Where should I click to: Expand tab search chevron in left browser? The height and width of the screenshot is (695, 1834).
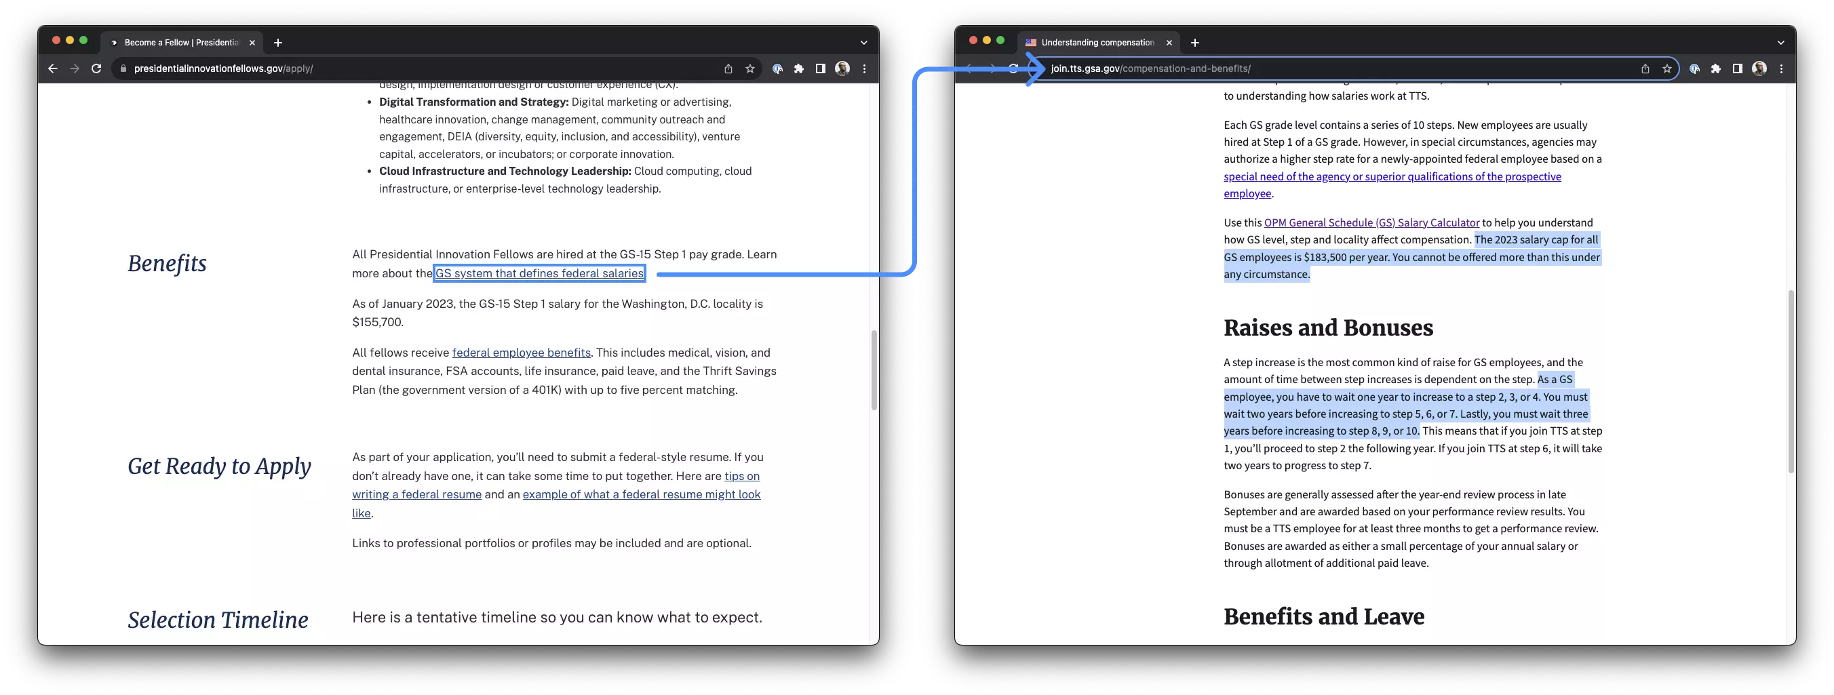click(x=863, y=43)
